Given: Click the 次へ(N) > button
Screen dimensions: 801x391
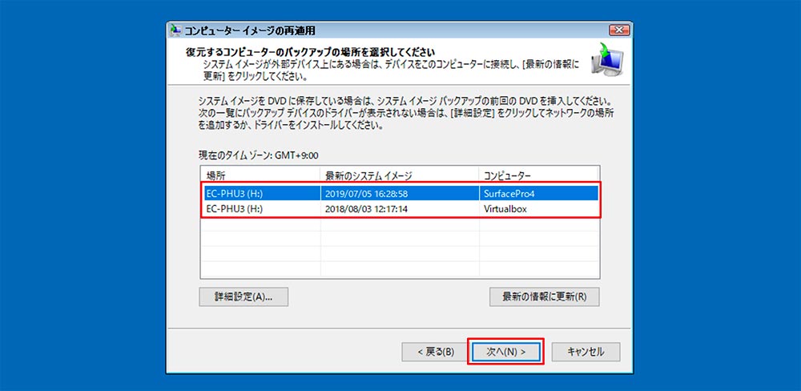Looking at the screenshot, I should 505,352.
